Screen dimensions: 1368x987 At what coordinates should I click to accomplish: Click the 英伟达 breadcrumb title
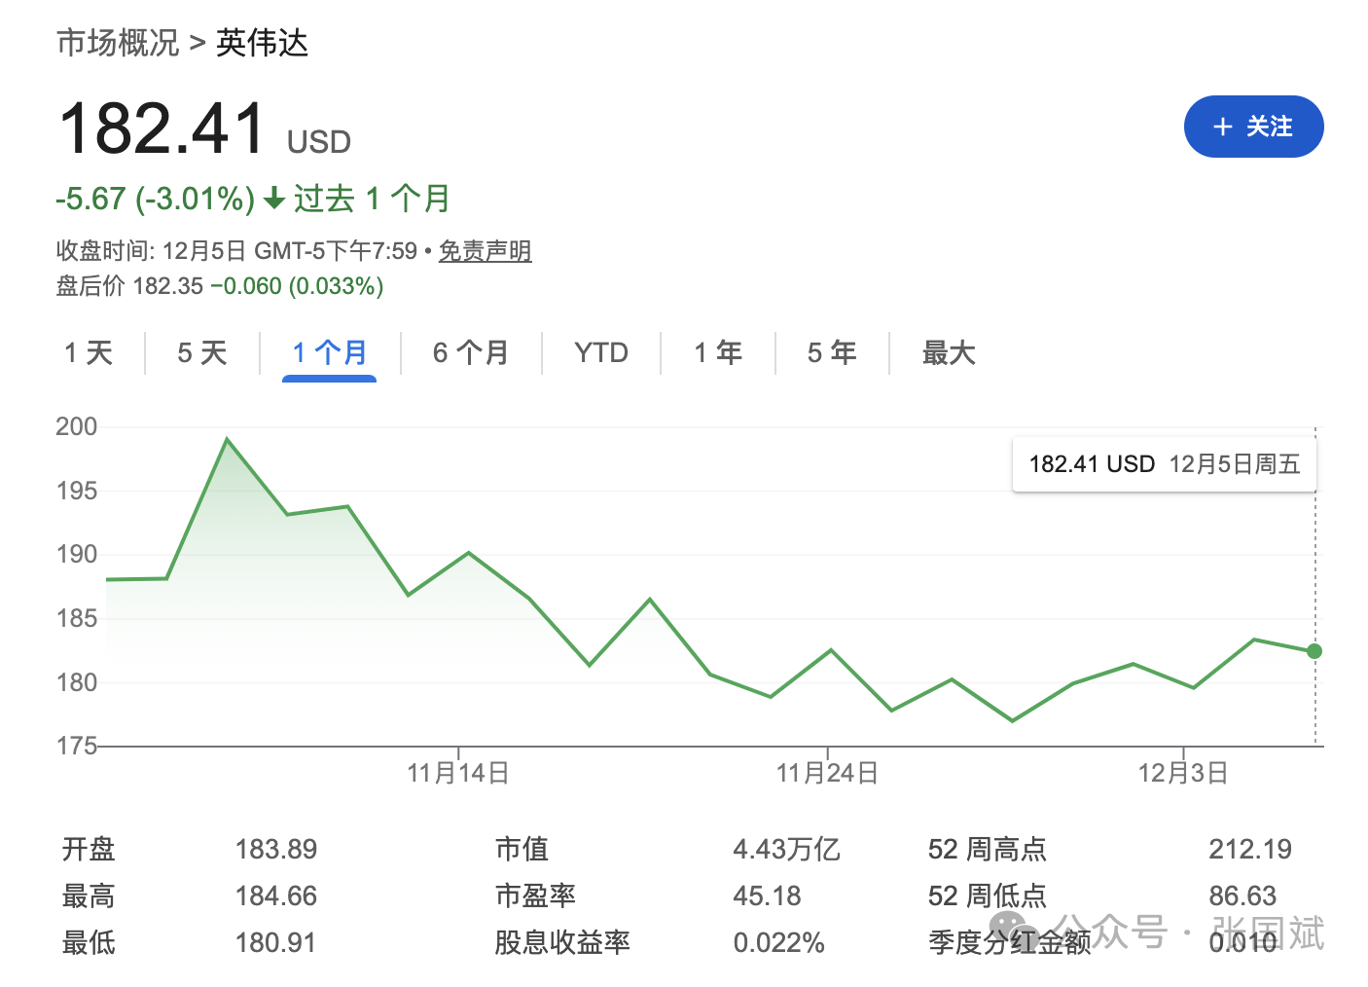click(x=262, y=43)
